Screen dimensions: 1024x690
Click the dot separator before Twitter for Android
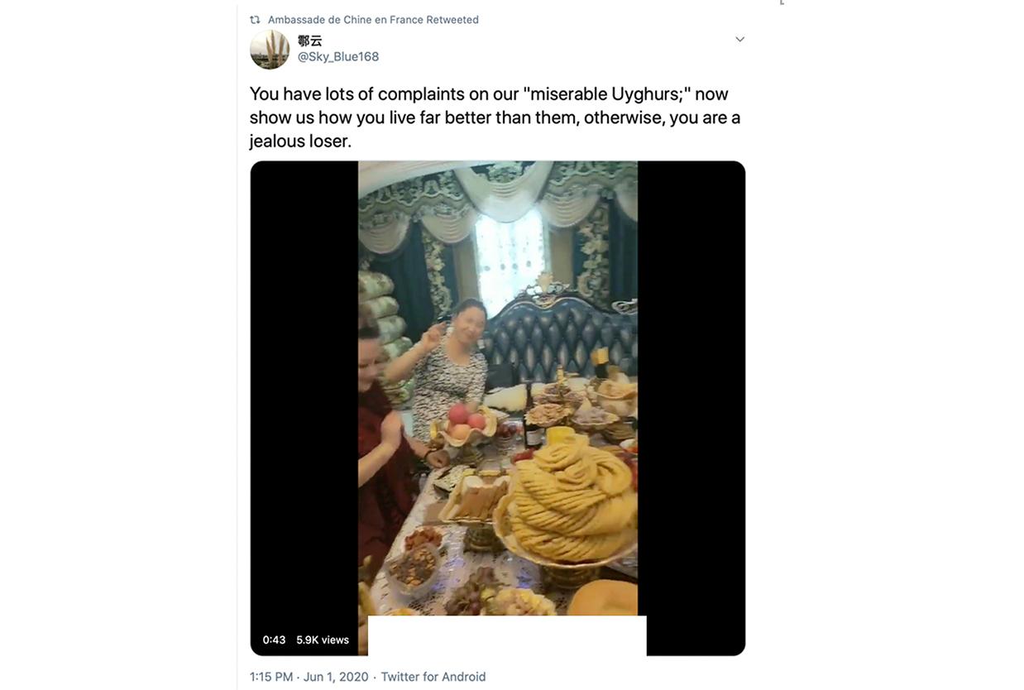(373, 676)
